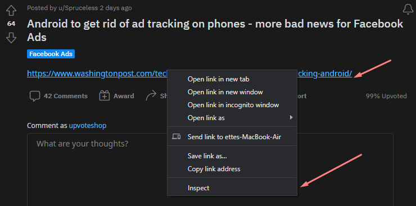Image resolution: width=416 pixels, height=206 pixels.
Task: Upvote the Android ad tracking post
Action: point(11,11)
